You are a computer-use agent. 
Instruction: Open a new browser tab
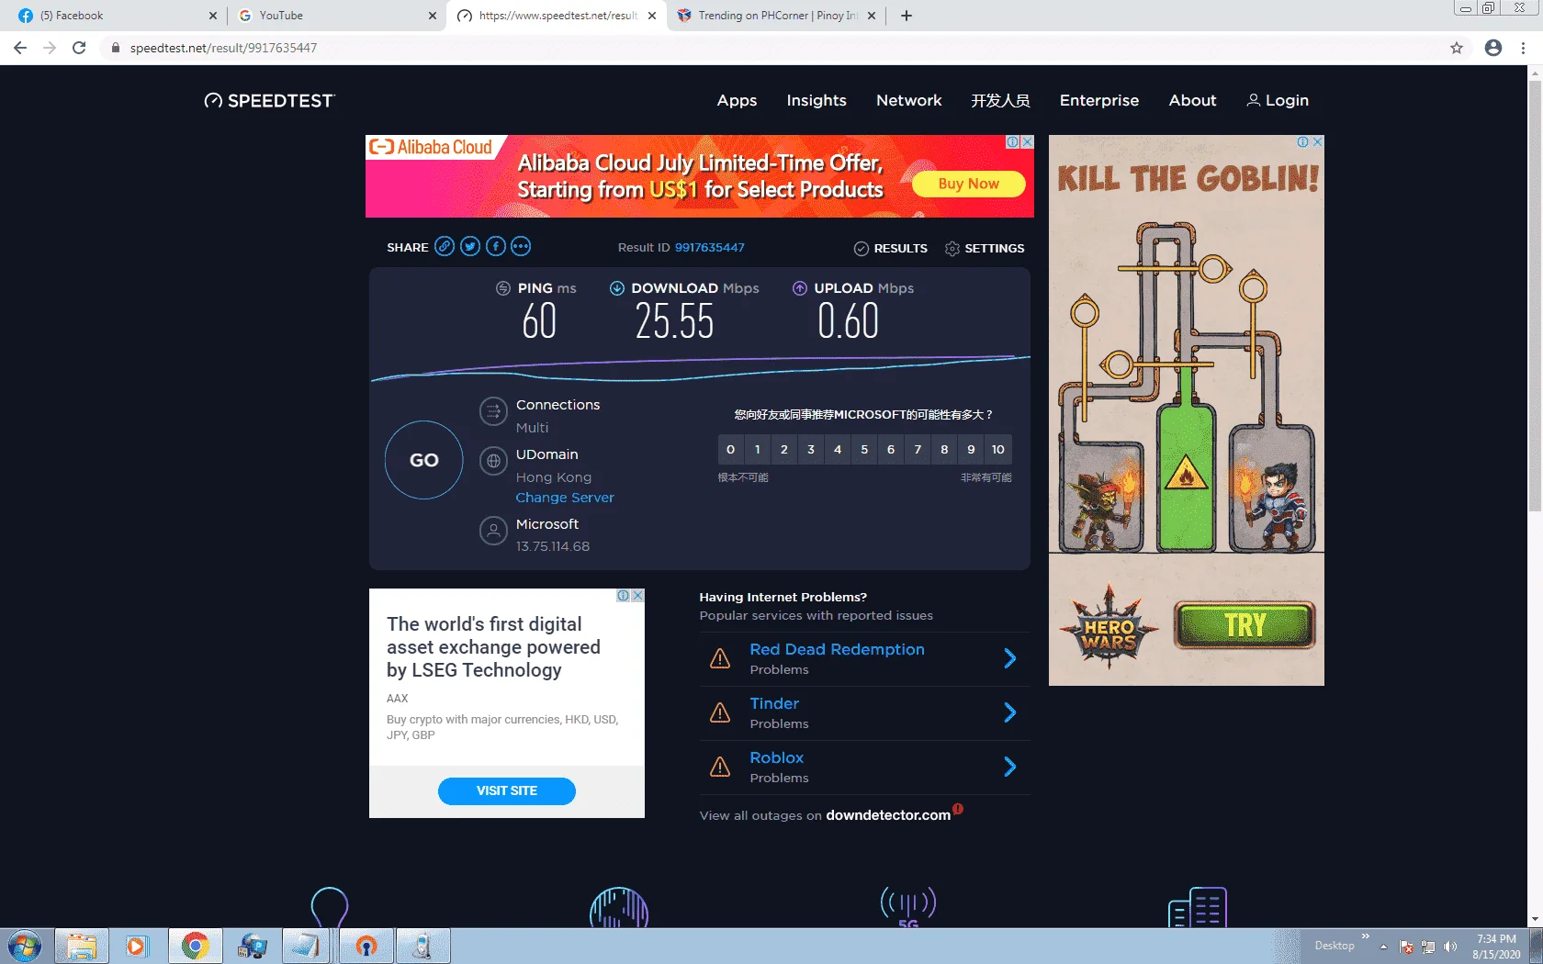point(907,16)
